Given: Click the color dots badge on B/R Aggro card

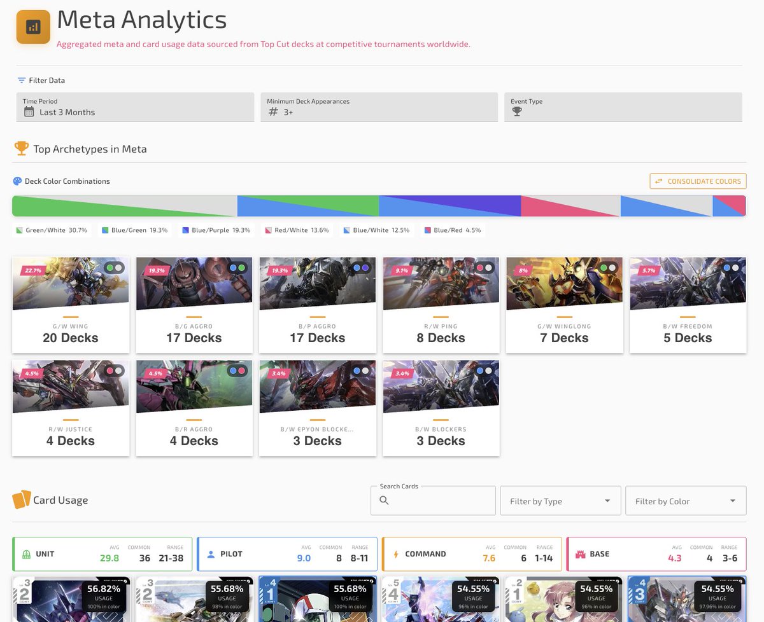Looking at the screenshot, I should 237,371.
